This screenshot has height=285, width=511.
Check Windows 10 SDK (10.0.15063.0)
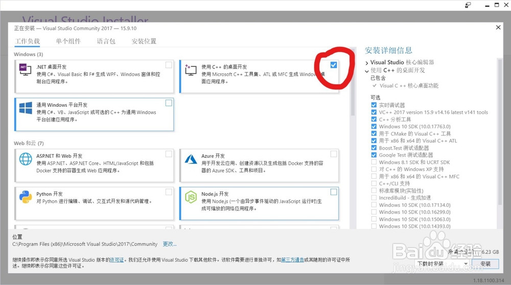pos(374,219)
